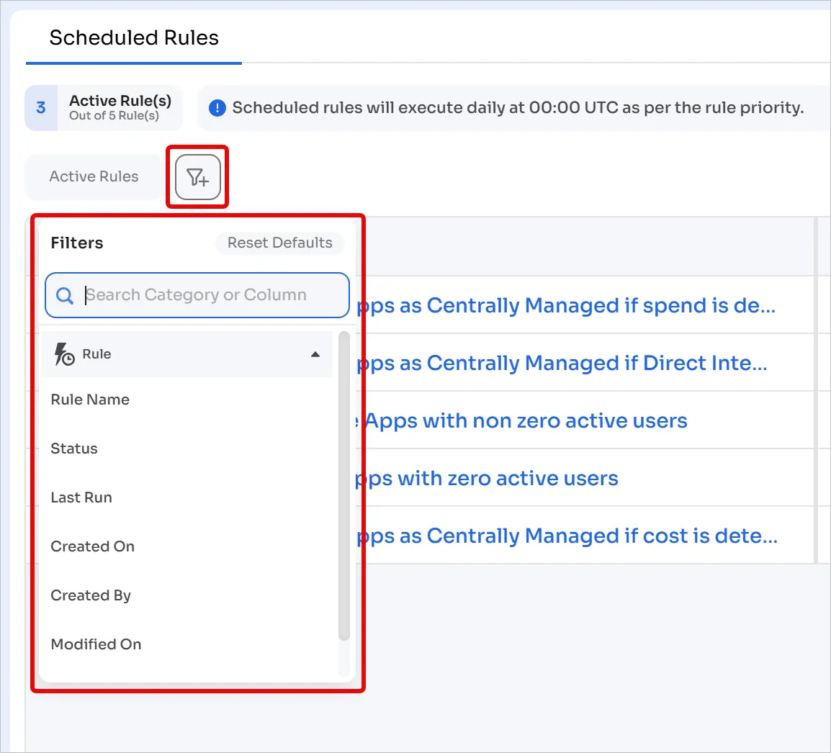
Task: Collapse the Rule category arrow
Action: coord(315,354)
